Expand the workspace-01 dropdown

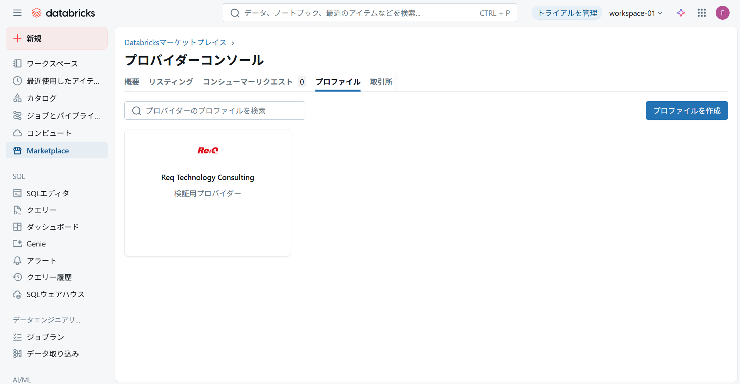636,13
